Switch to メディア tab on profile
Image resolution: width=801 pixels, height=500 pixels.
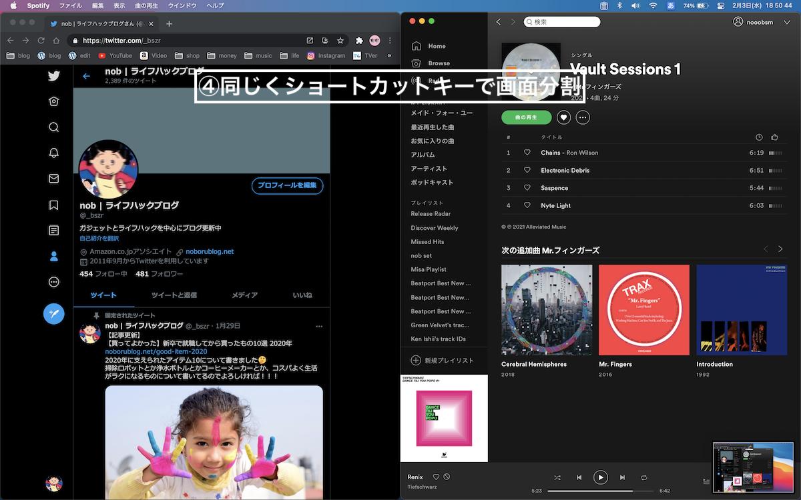244,295
